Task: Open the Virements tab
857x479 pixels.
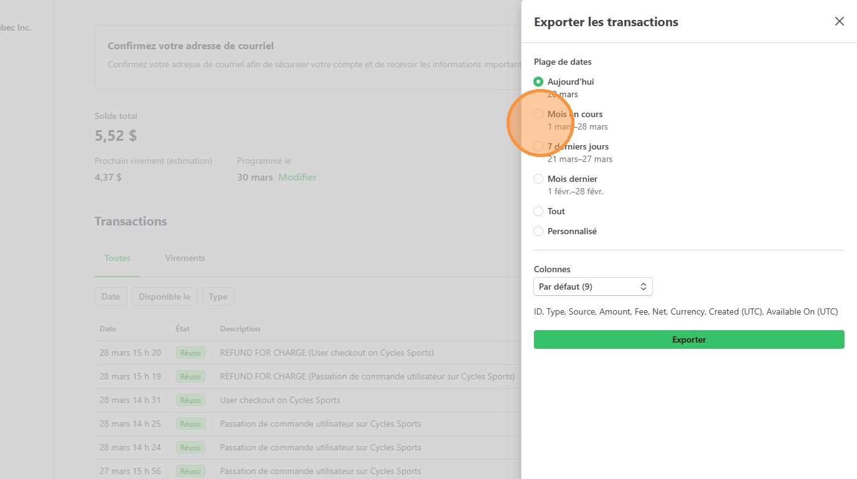Action: coord(185,258)
